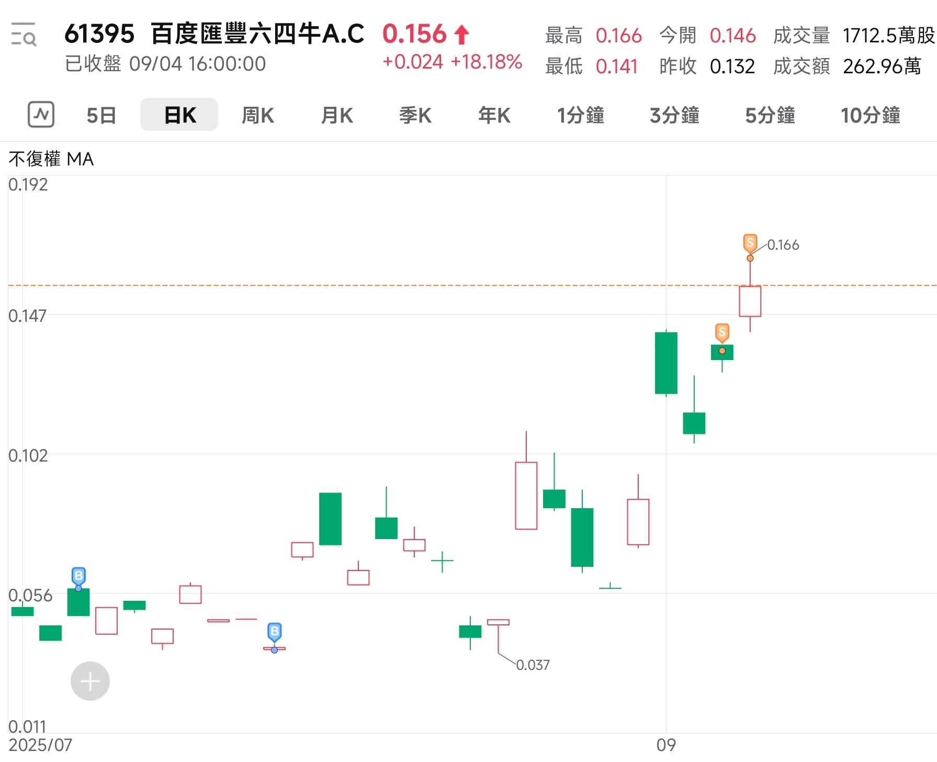Image resolution: width=937 pixels, height=762 pixels.
Task: Open the stock search list icon
Action: coord(24,35)
